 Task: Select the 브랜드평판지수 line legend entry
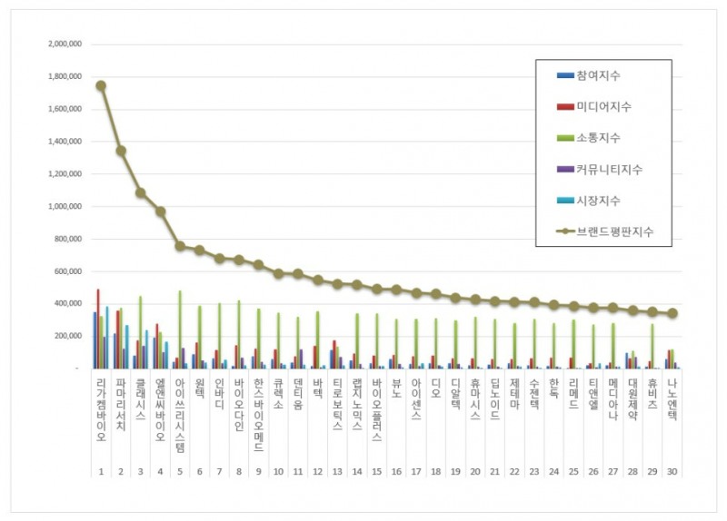click(x=604, y=231)
